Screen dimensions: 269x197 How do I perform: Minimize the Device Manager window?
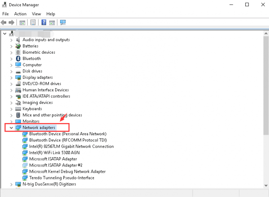pyautogui.click(x=231, y=4)
